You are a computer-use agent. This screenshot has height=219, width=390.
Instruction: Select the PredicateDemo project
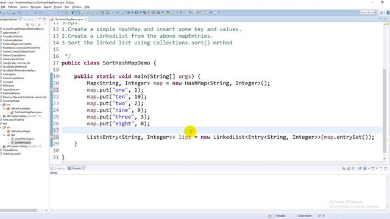point(11,93)
